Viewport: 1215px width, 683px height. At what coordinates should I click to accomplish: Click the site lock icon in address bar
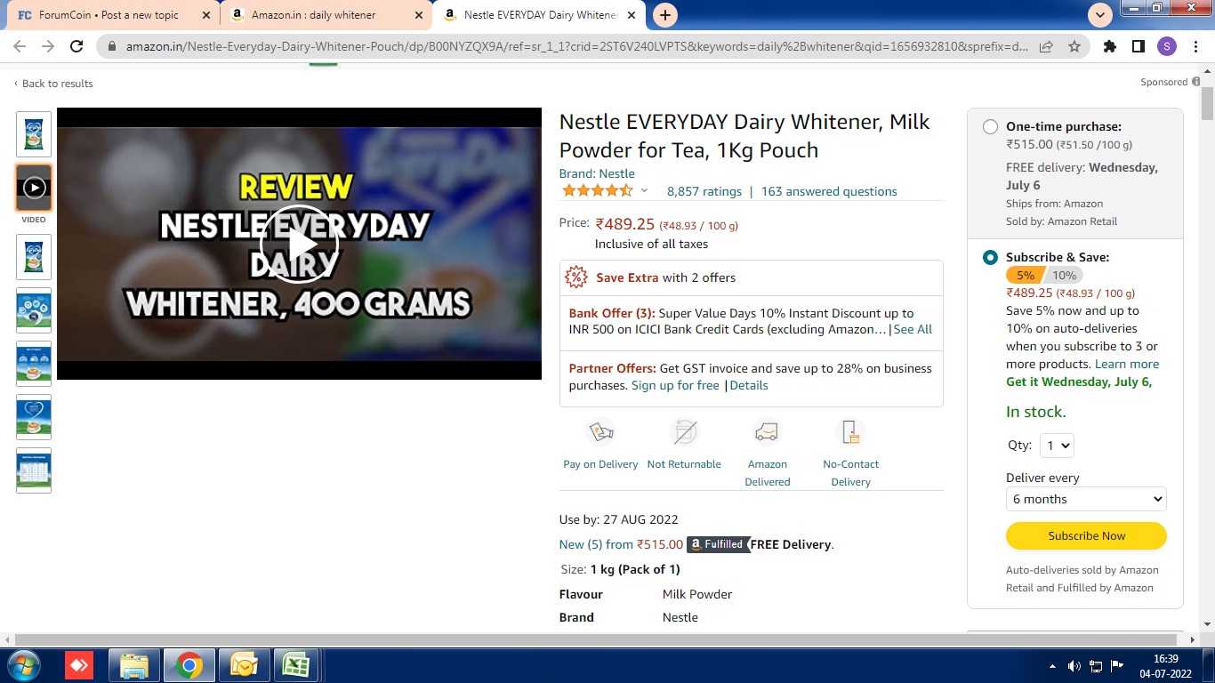(x=111, y=46)
